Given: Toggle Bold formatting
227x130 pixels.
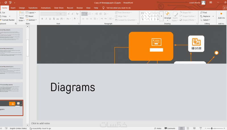Looking at the screenshot, I should (x=42, y=19).
